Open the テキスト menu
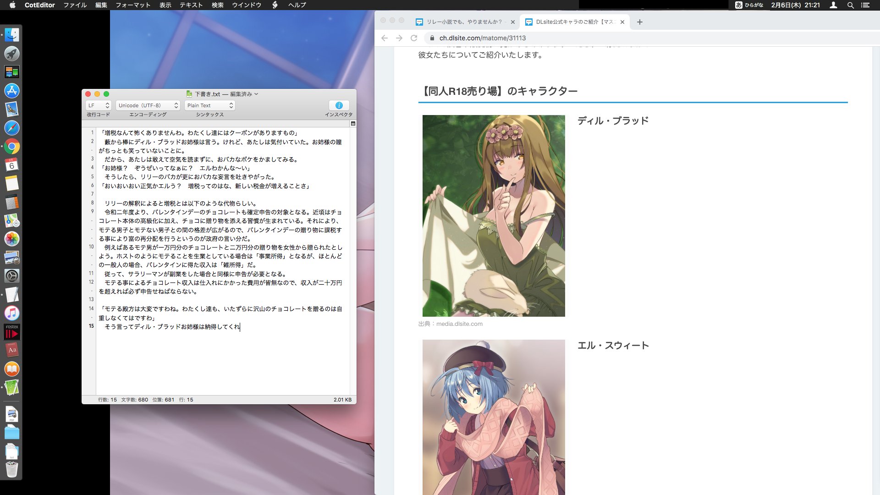The height and width of the screenshot is (495, 880). pos(191,5)
